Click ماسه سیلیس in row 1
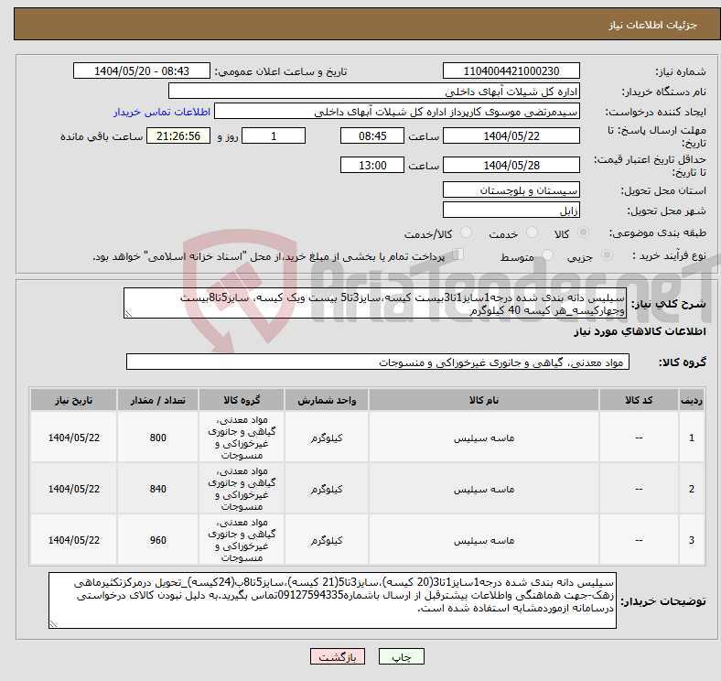 pos(484,438)
